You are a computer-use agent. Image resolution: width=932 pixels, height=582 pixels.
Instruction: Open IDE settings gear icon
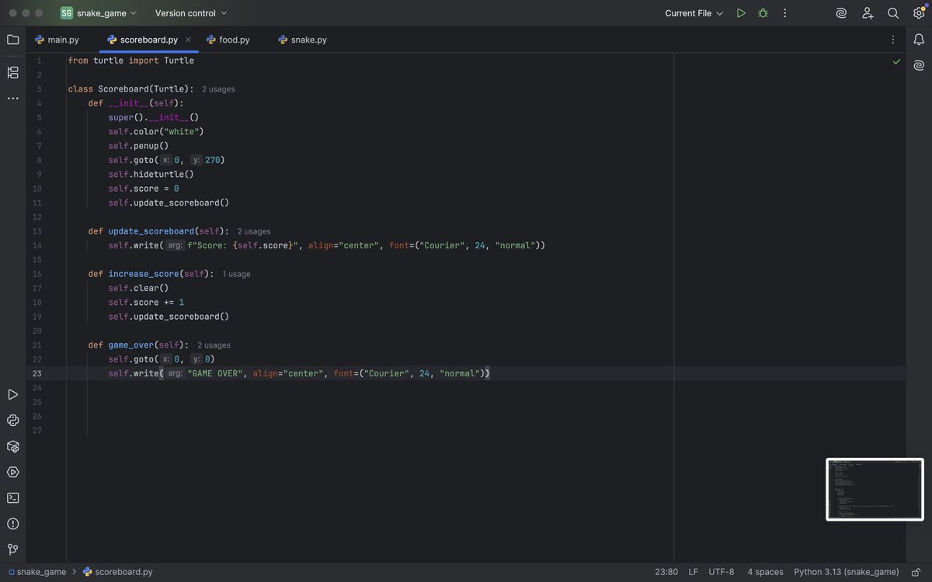click(919, 13)
